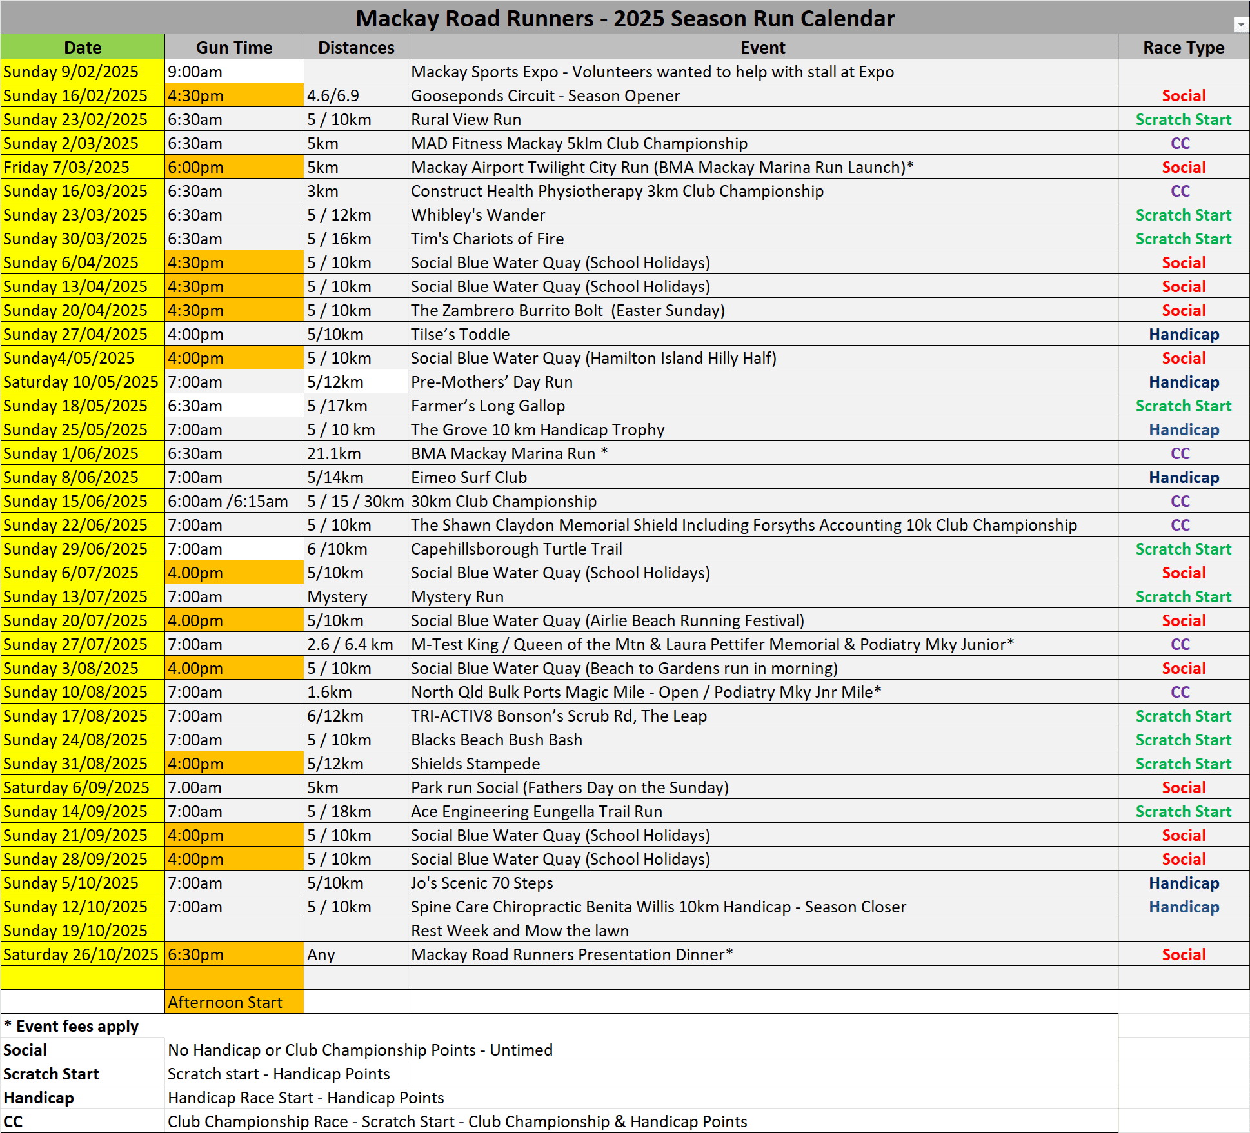Image resolution: width=1250 pixels, height=1133 pixels.
Task: Click the BMA Mackay Marina Run cell
Action: click(763, 453)
